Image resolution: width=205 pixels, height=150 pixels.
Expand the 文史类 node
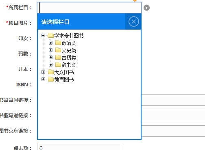(50, 50)
